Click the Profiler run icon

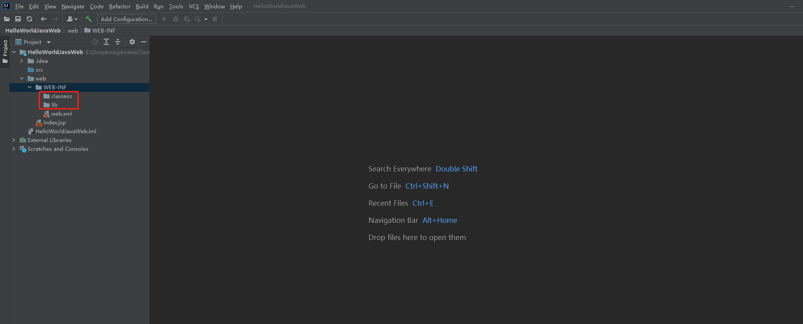tap(198, 19)
